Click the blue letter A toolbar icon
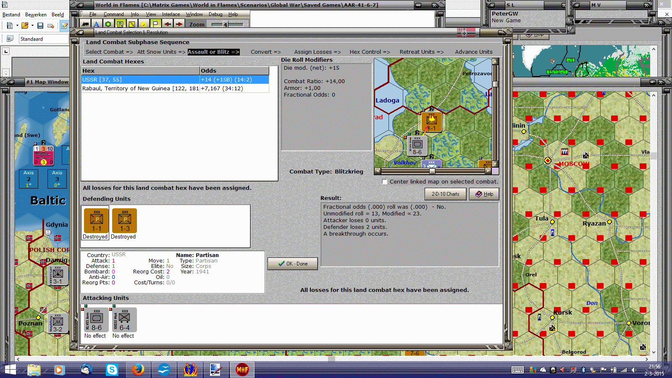This screenshot has width=672, height=378. click(x=97, y=24)
